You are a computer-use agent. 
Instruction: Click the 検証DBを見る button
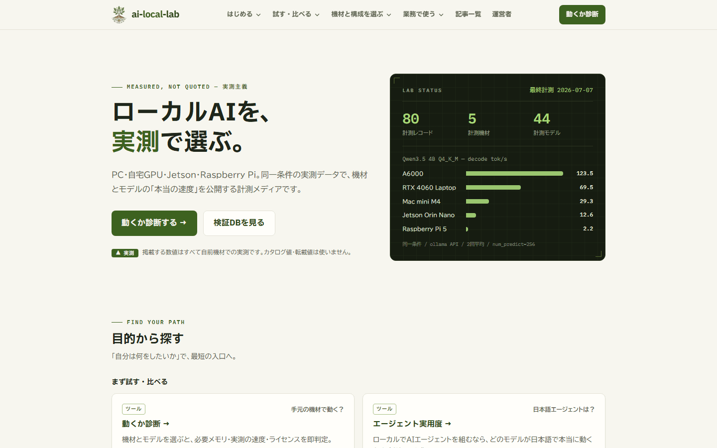[x=239, y=223]
